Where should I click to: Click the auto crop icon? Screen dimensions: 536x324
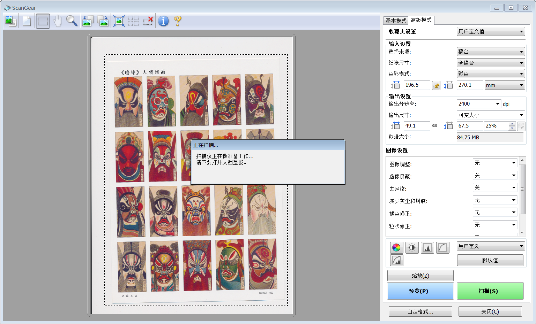click(x=119, y=21)
